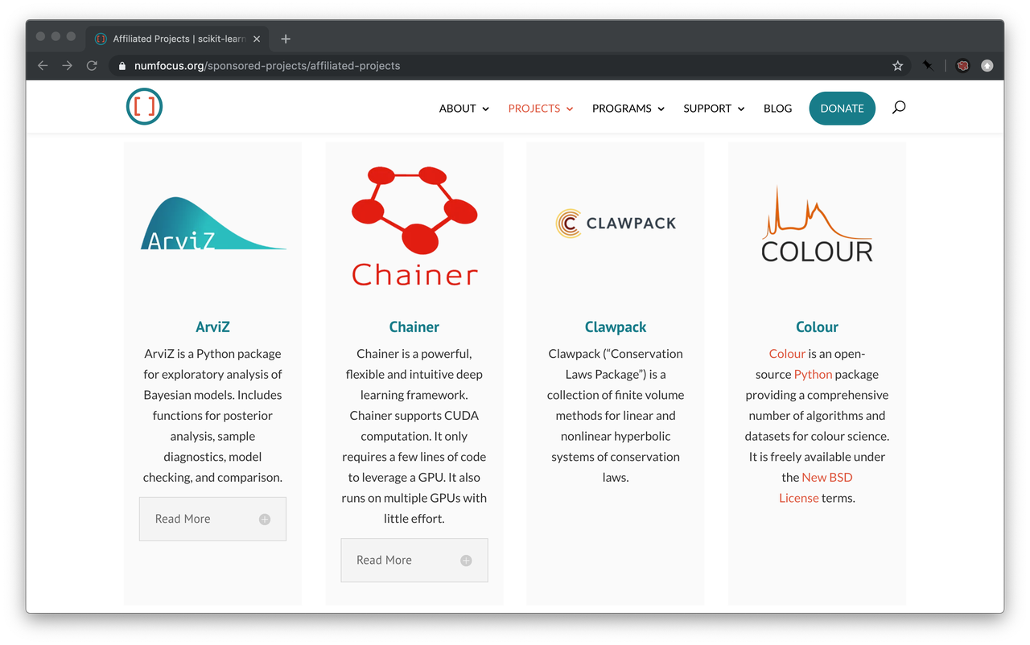Follow the red Python link
1030x645 pixels.
pyautogui.click(x=813, y=375)
